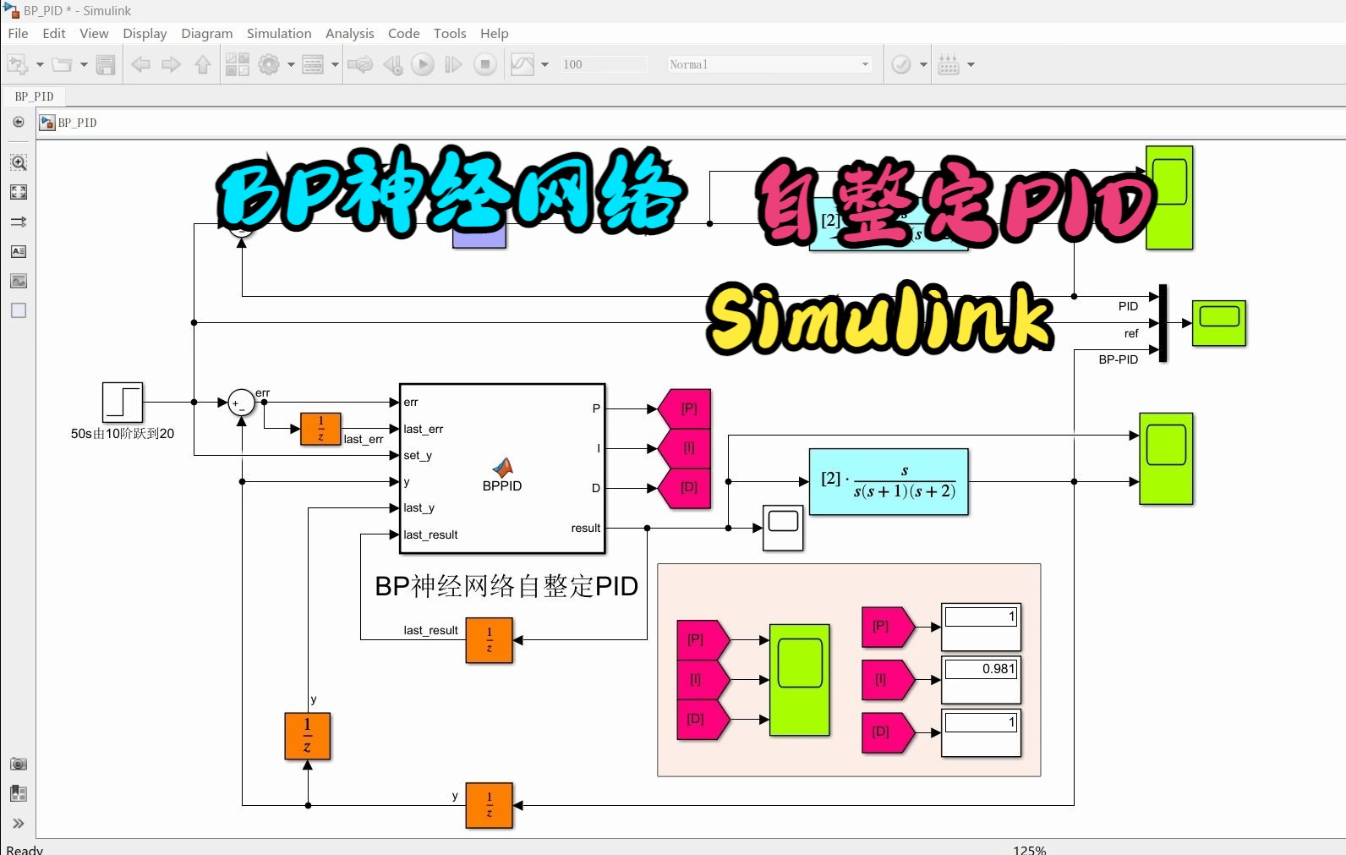Click the Hide/Show Model Browser circle icon

point(19,122)
